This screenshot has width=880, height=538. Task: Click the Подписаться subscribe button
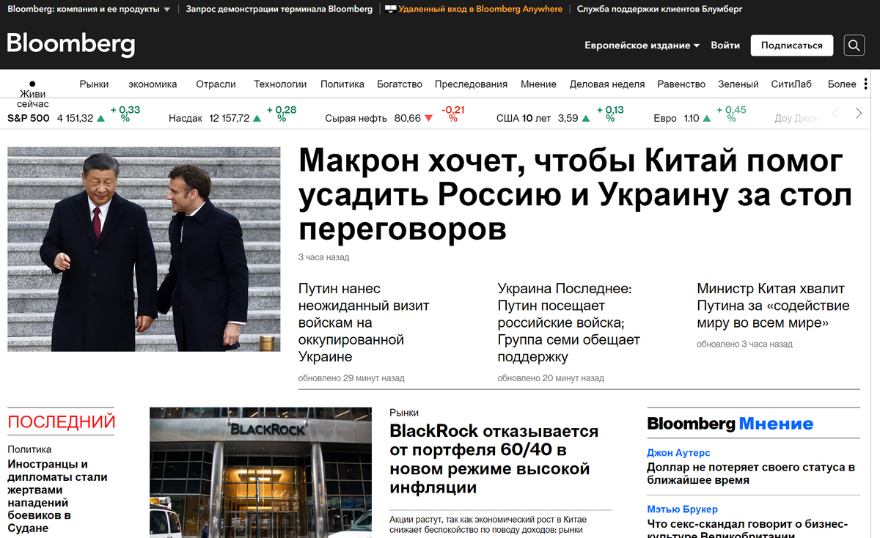coord(792,45)
